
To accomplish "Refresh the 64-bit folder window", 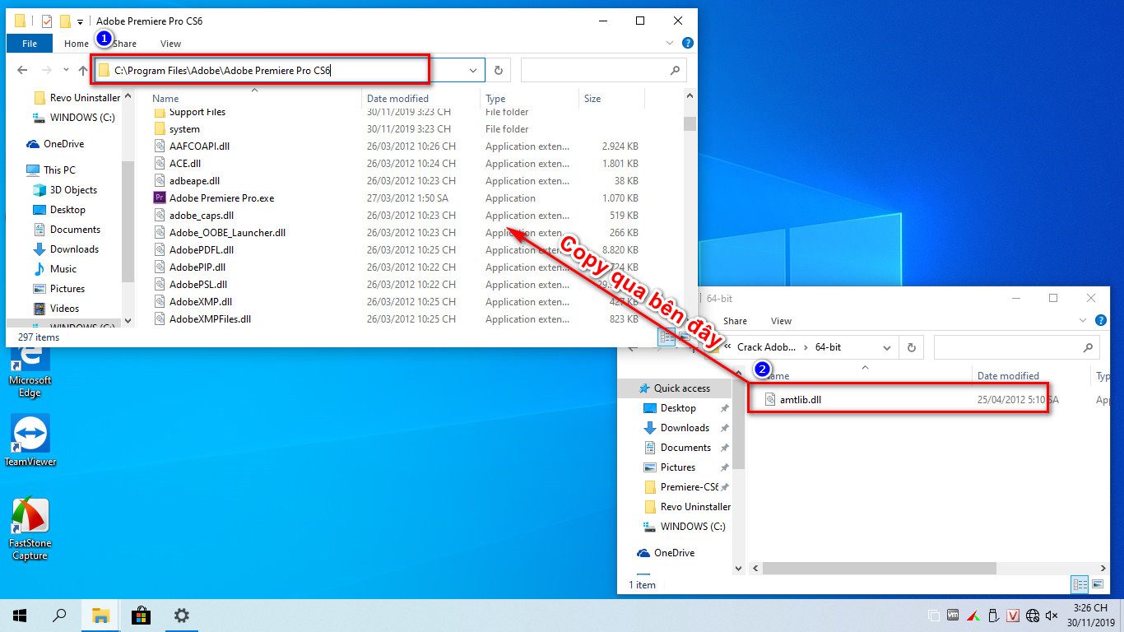I will coord(910,347).
